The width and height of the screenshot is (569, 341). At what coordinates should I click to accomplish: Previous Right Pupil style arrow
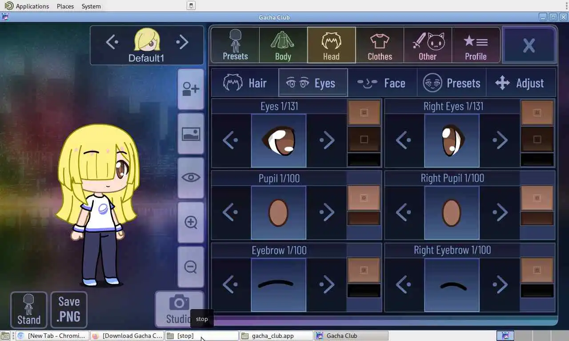pos(404,212)
